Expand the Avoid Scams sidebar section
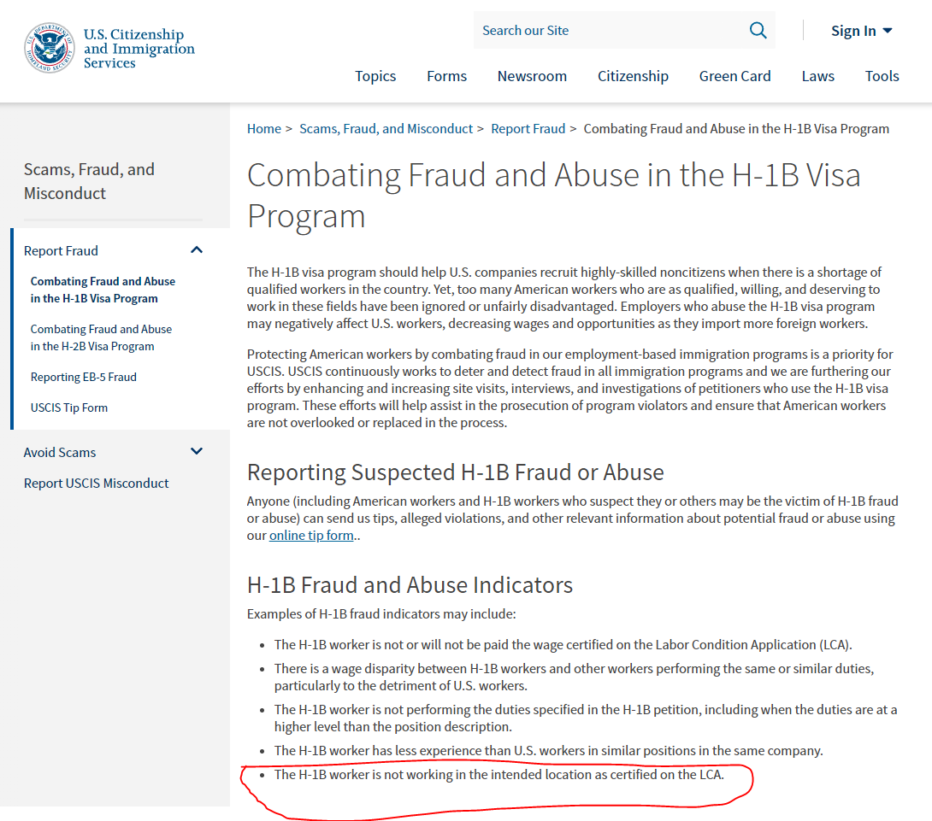 (x=197, y=452)
